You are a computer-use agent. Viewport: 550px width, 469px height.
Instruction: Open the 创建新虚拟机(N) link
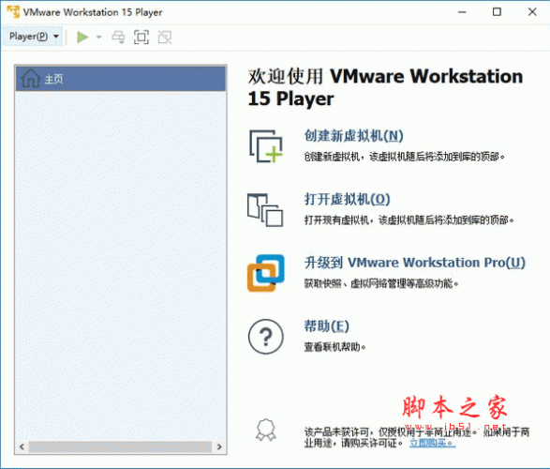(353, 136)
